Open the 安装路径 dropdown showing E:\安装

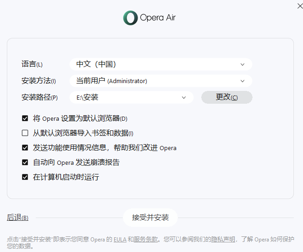click(132, 97)
